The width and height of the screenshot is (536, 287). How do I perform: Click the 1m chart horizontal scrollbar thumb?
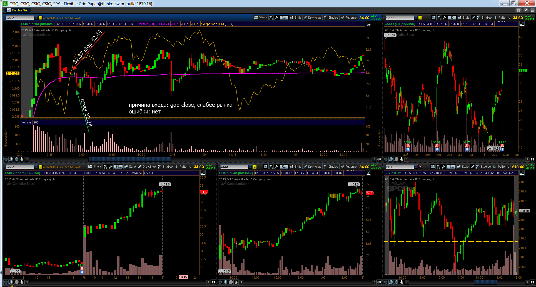(x=130, y=159)
